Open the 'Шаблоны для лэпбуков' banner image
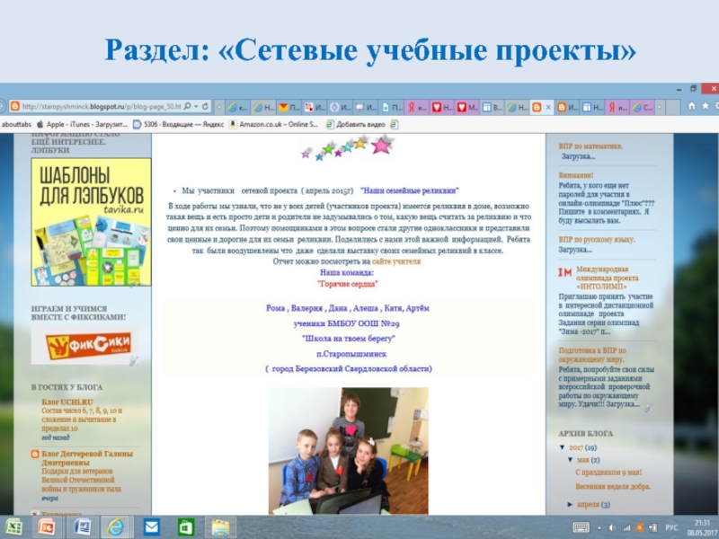The height and width of the screenshot is (539, 719). pyautogui.click(x=91, y=222)
